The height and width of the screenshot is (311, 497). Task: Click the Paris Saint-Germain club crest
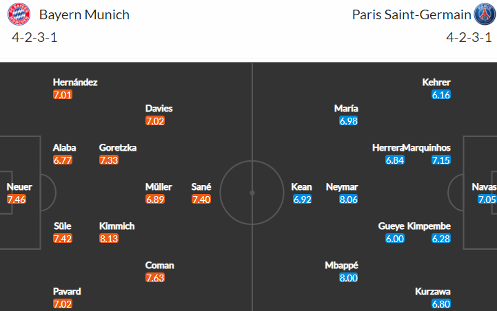[x=485, y=14]
